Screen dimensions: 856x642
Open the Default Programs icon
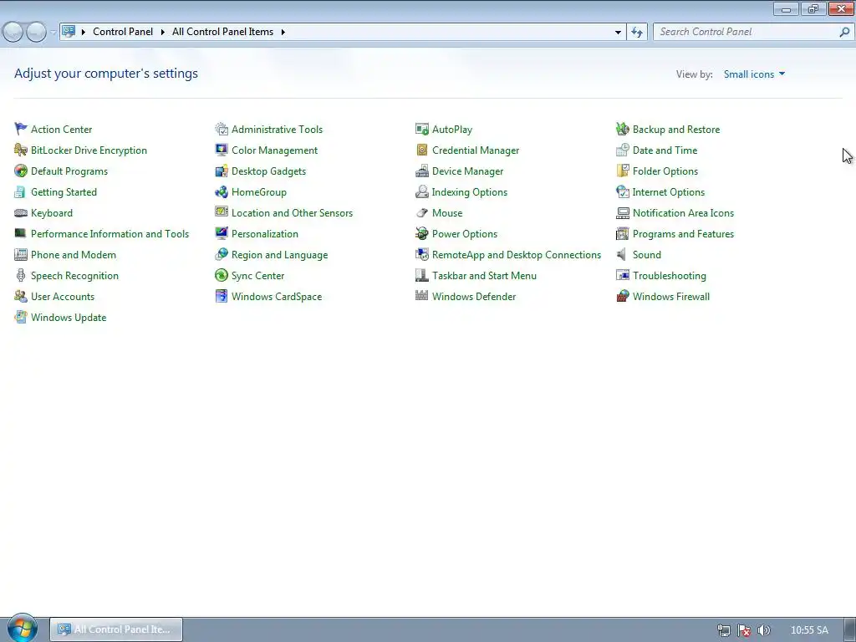(21, 171)
